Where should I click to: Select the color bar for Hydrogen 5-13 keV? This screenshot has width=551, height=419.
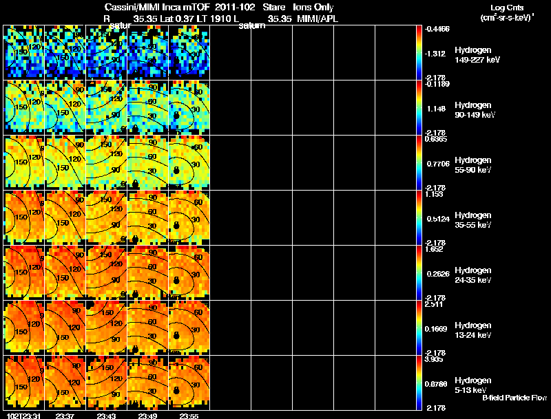tap(419, 383)
